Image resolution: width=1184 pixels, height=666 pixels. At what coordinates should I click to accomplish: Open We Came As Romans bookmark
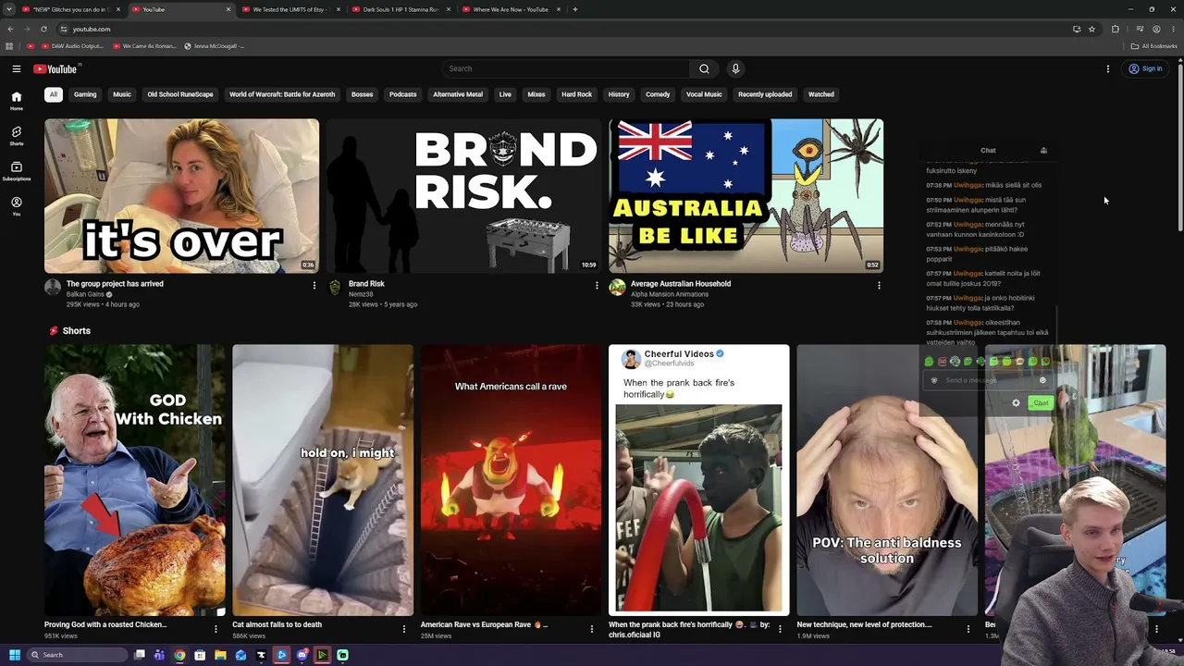(144, 46)
